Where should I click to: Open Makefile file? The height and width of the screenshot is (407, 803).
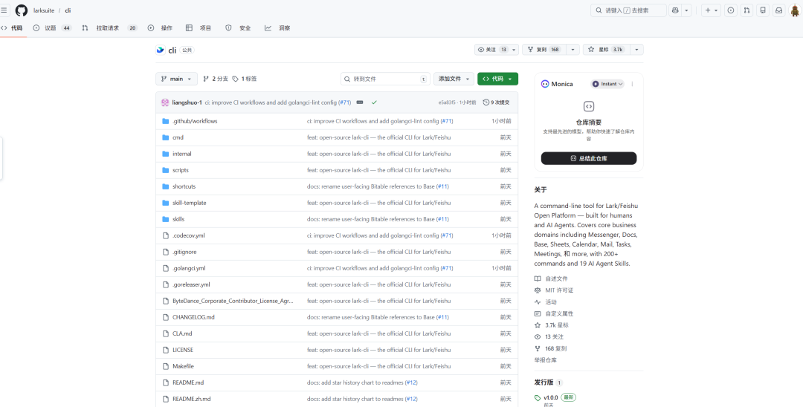pyautogui.click(x=184, y=366)
